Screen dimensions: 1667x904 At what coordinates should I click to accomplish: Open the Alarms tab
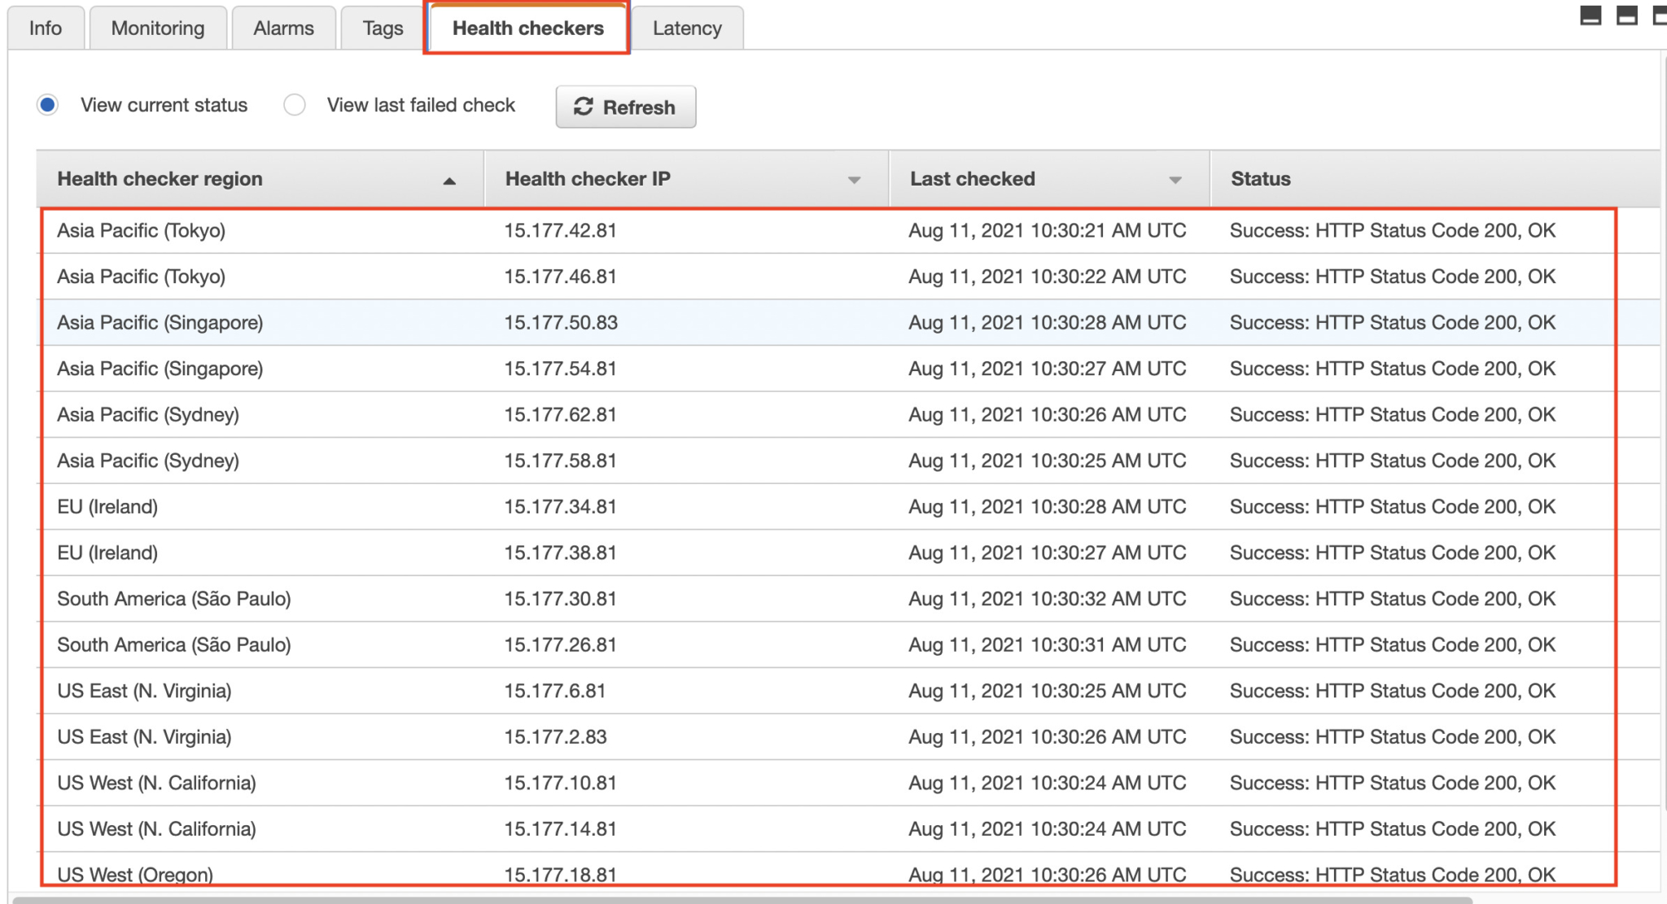[283, 28]
